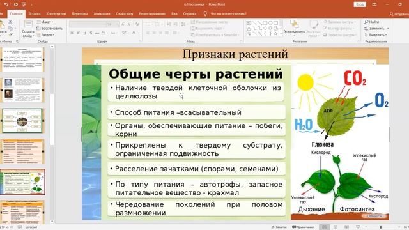Open the Справка tab

pos(190,14)
